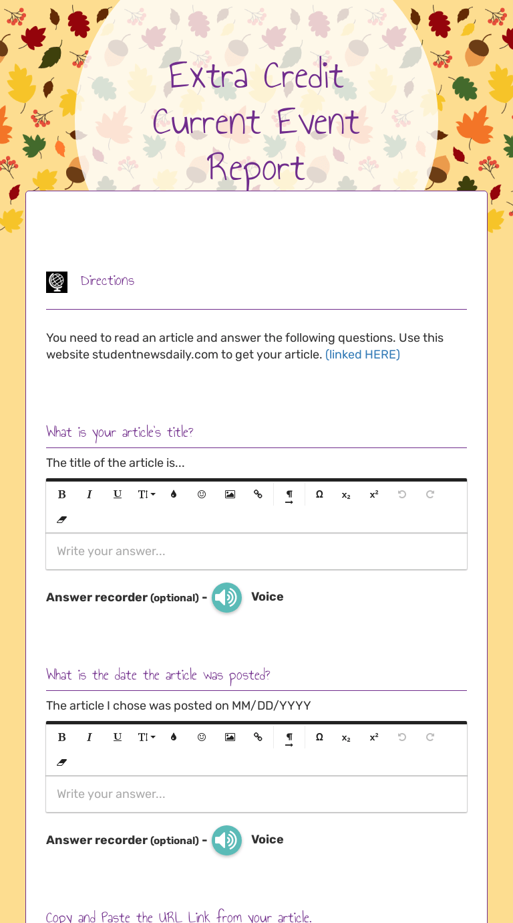Toggle Italic in the date answer editor

click(x=90, y=737)
